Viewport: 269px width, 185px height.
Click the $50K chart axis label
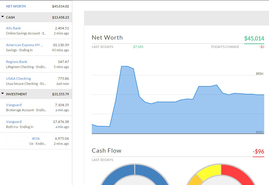tap(260, 73)
